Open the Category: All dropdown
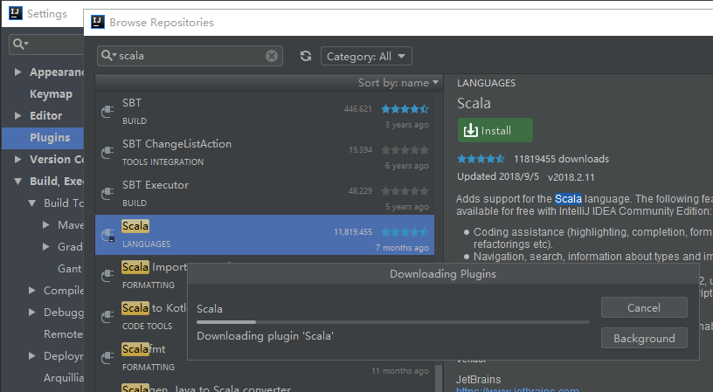This screenshot has width=713, height=392. (366, 57)
